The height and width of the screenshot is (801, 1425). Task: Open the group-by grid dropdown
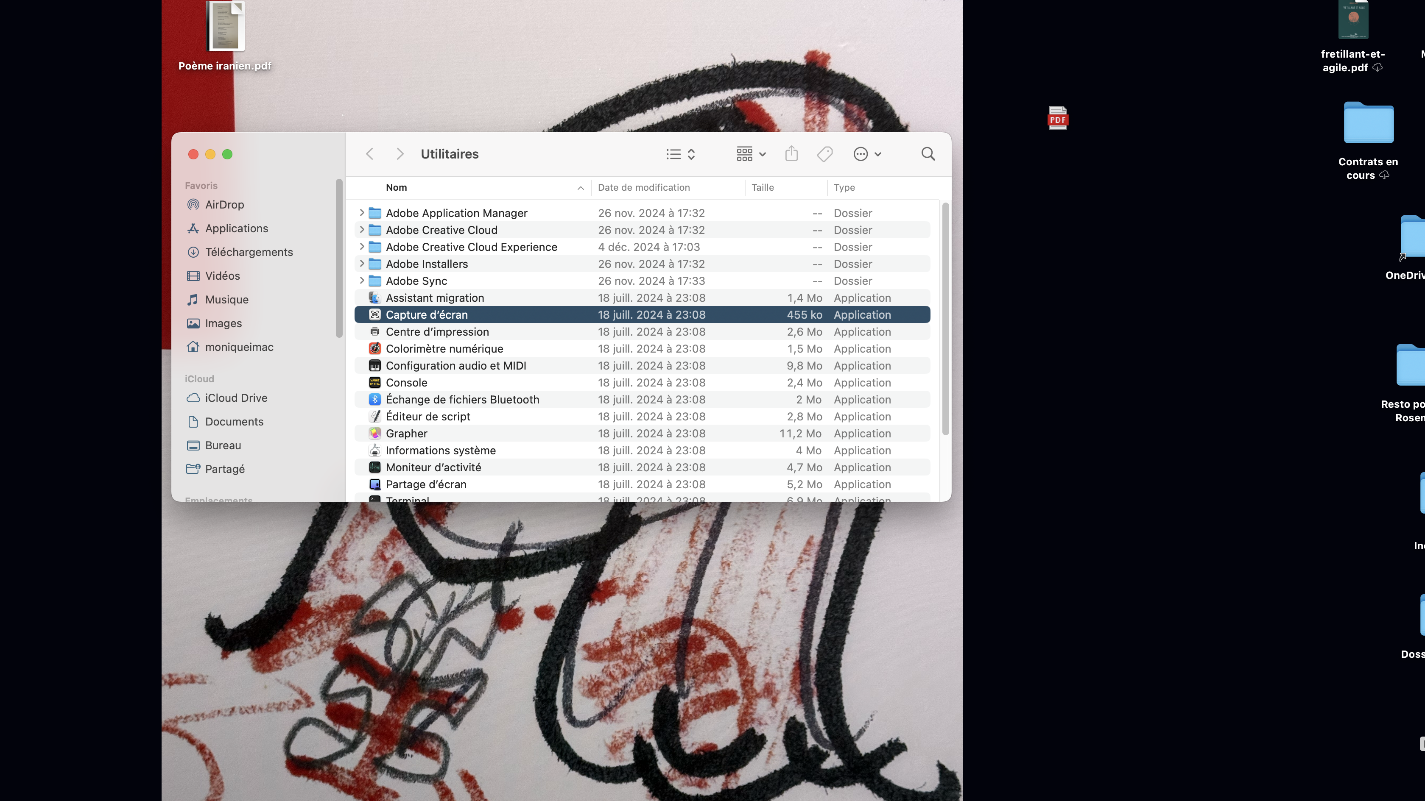pyautogui.click(x=751, y=154)
